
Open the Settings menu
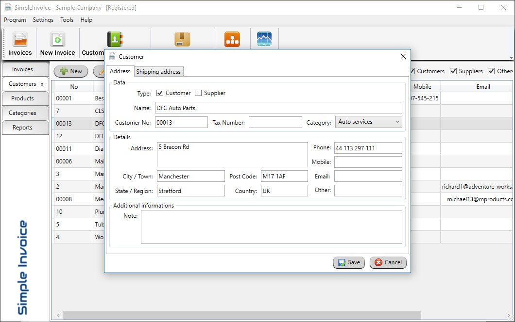coord(43,20)
